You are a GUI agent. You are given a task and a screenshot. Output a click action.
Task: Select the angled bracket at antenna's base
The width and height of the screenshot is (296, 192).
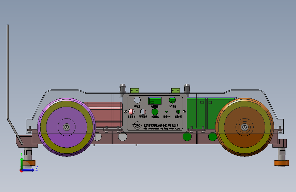(x=15, y=132)
